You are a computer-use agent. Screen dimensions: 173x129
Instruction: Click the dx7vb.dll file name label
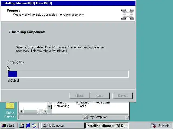[14, 81]
